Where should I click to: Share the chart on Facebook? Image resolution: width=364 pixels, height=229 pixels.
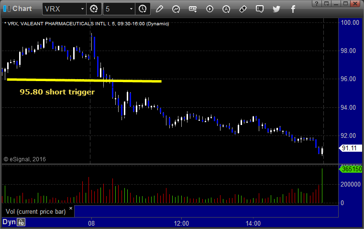293,9
